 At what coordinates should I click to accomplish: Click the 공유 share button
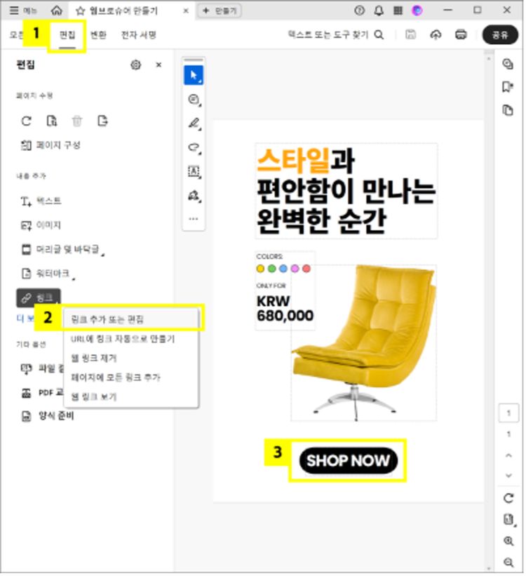(x=500, y=34)
